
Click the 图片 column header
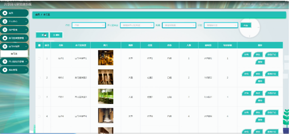[x=106, y=45]
